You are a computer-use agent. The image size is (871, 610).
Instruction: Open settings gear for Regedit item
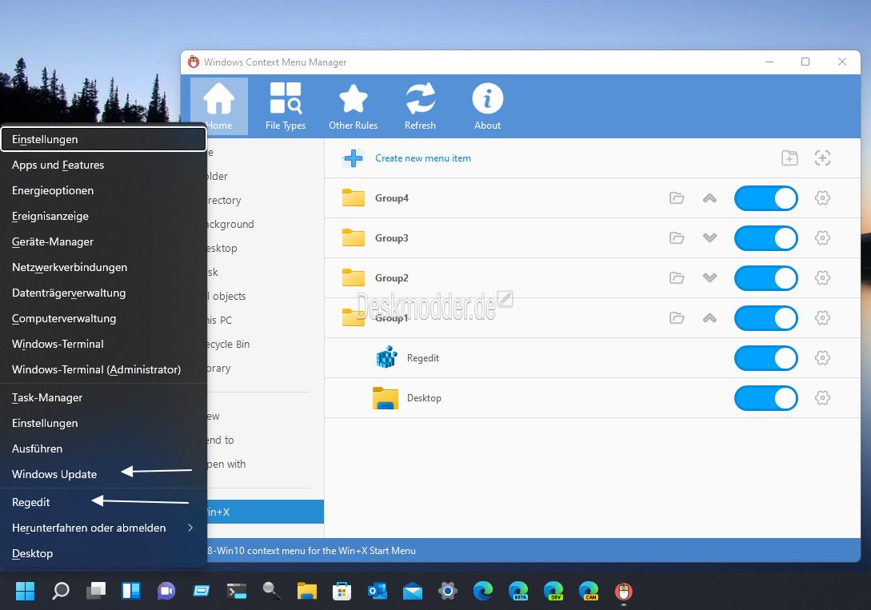tap(823, 358)
